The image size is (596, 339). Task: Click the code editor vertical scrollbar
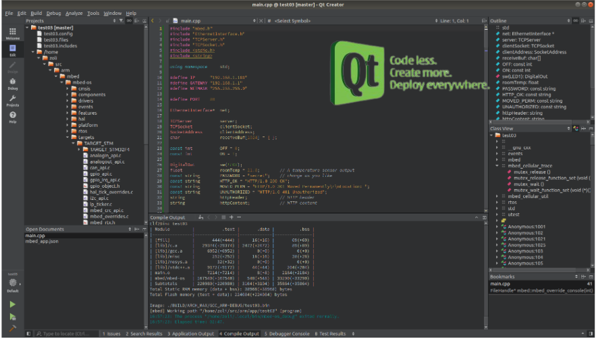click(x=486, y=118)
